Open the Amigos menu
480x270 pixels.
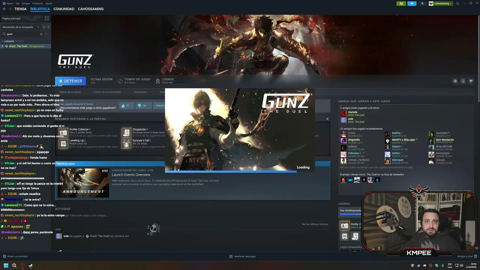coord(26,3)
